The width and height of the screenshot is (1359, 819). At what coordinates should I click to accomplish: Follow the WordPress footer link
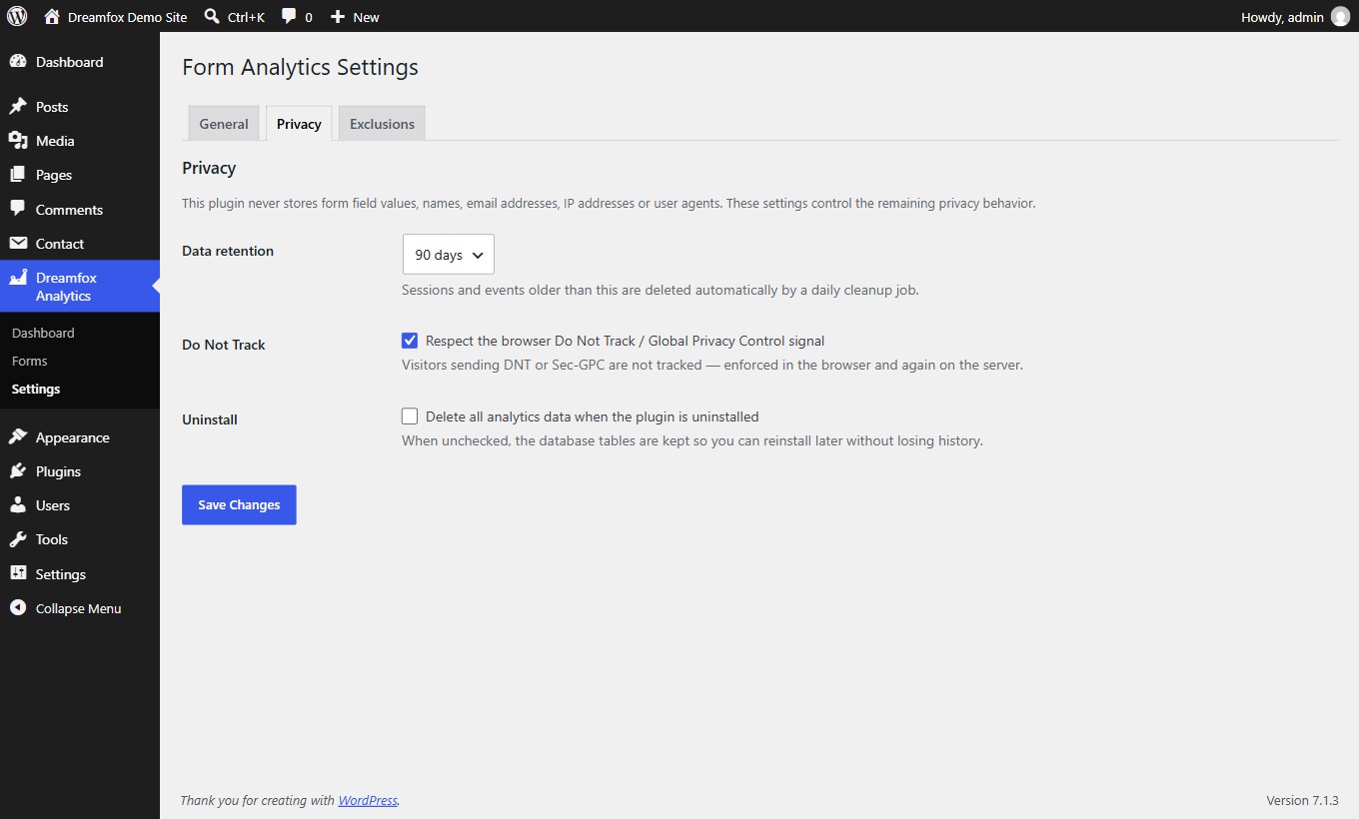coord(368,800)
